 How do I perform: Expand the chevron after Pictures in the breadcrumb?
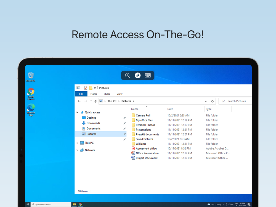click(134, 101)
